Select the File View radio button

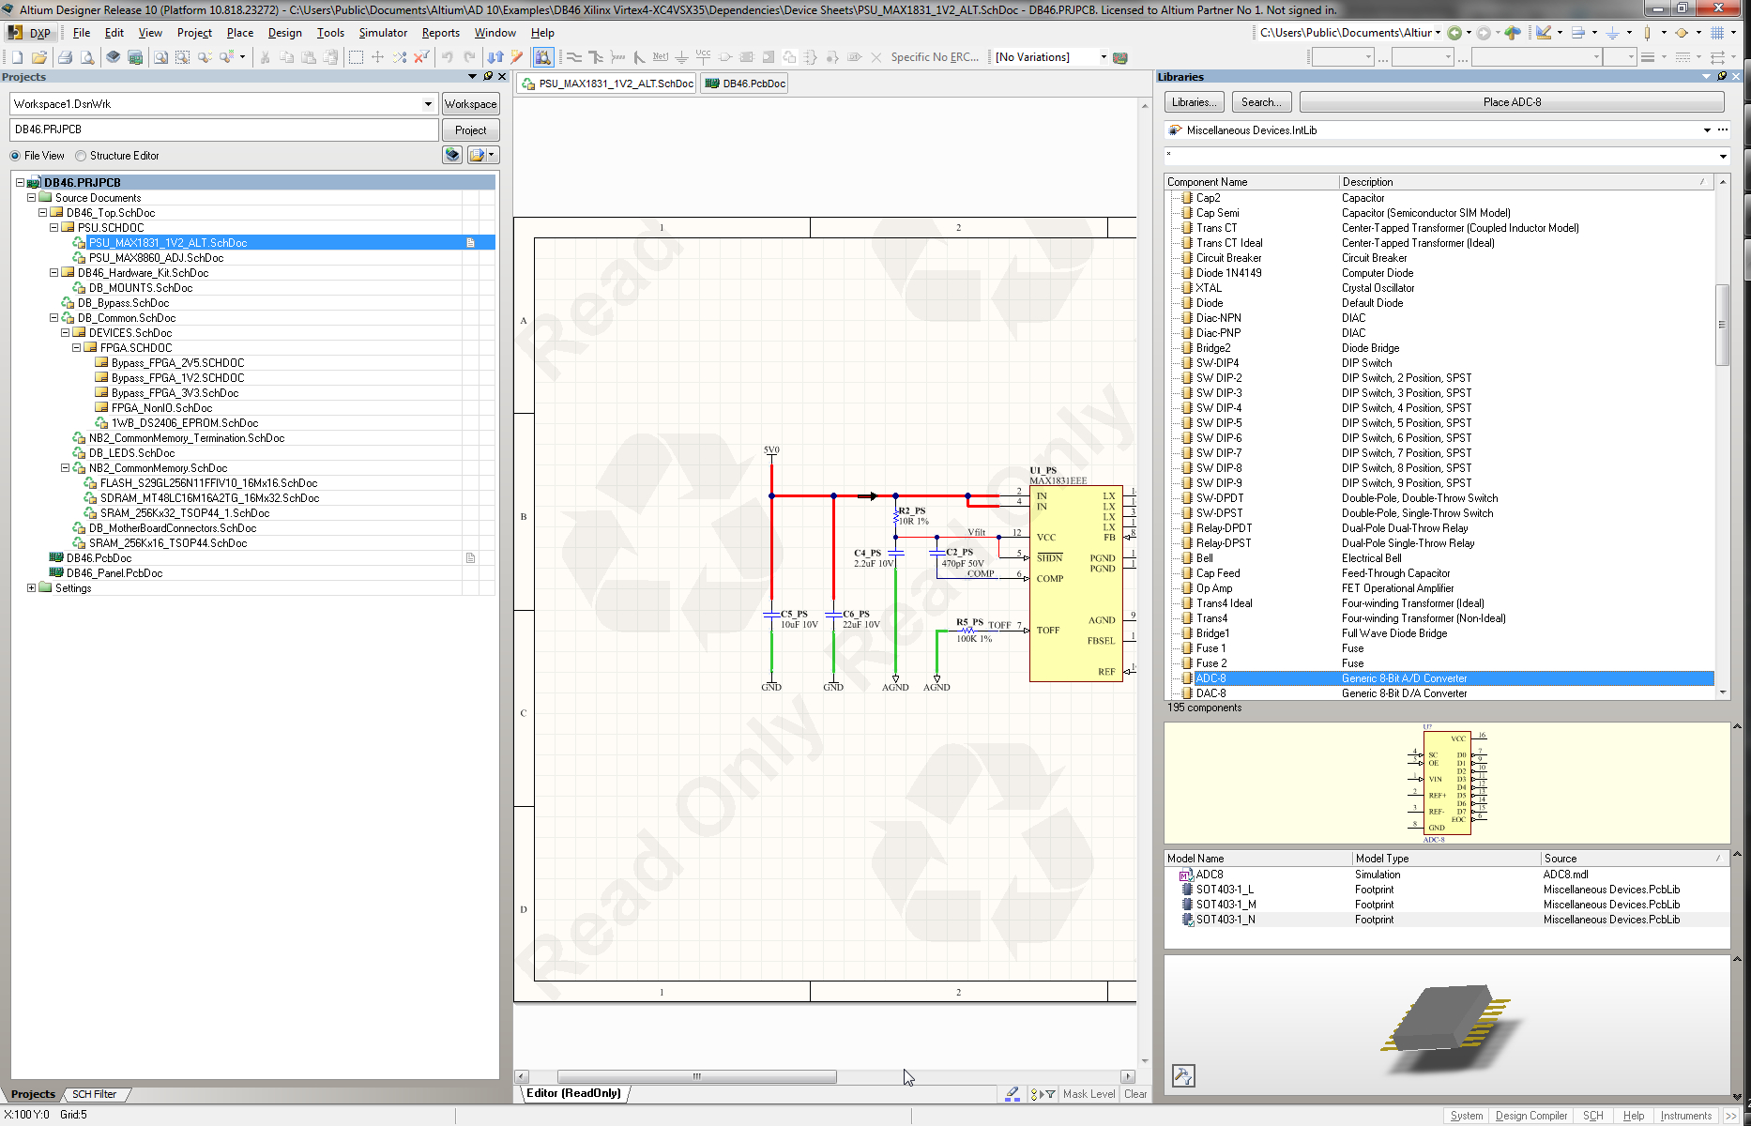point(15,156)
